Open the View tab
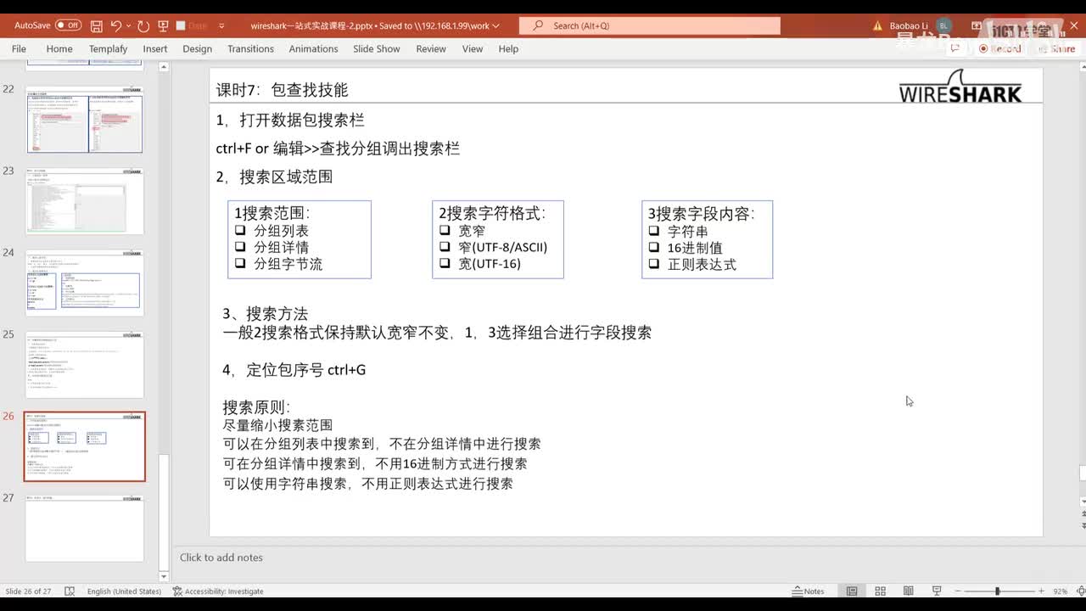The width and height of the screenshot is (1086, 611). 473,49
